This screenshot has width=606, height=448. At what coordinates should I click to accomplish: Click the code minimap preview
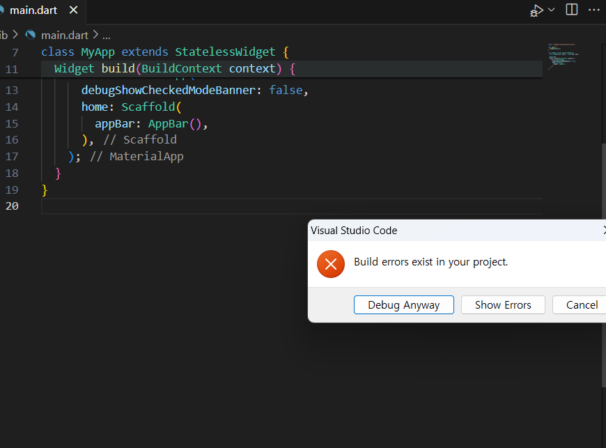click(563, 56)
